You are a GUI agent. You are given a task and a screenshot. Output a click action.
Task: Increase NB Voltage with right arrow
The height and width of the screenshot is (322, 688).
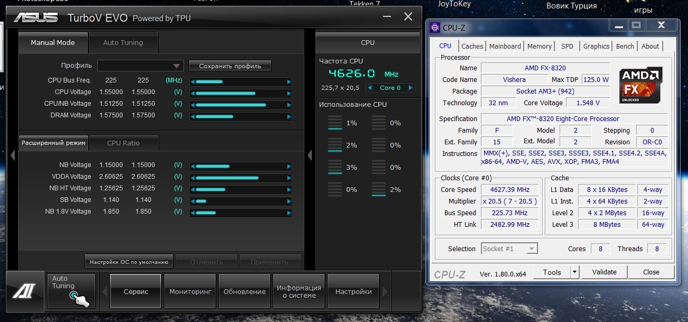pyautogui.click(x=289, y=167)
